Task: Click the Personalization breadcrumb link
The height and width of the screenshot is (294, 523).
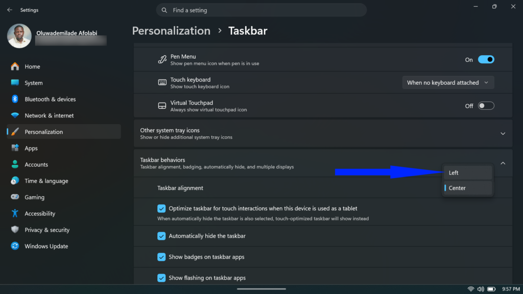Action: tap(171, 31)
